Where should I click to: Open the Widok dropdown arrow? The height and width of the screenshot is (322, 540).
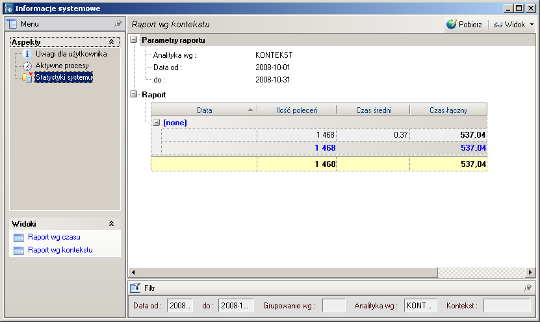(532, 25)
